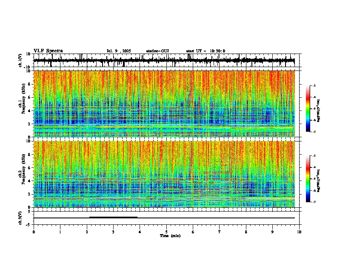
Task: Click the ch.2 color bar's log(PSD) units label
Action: coord(319,181)
